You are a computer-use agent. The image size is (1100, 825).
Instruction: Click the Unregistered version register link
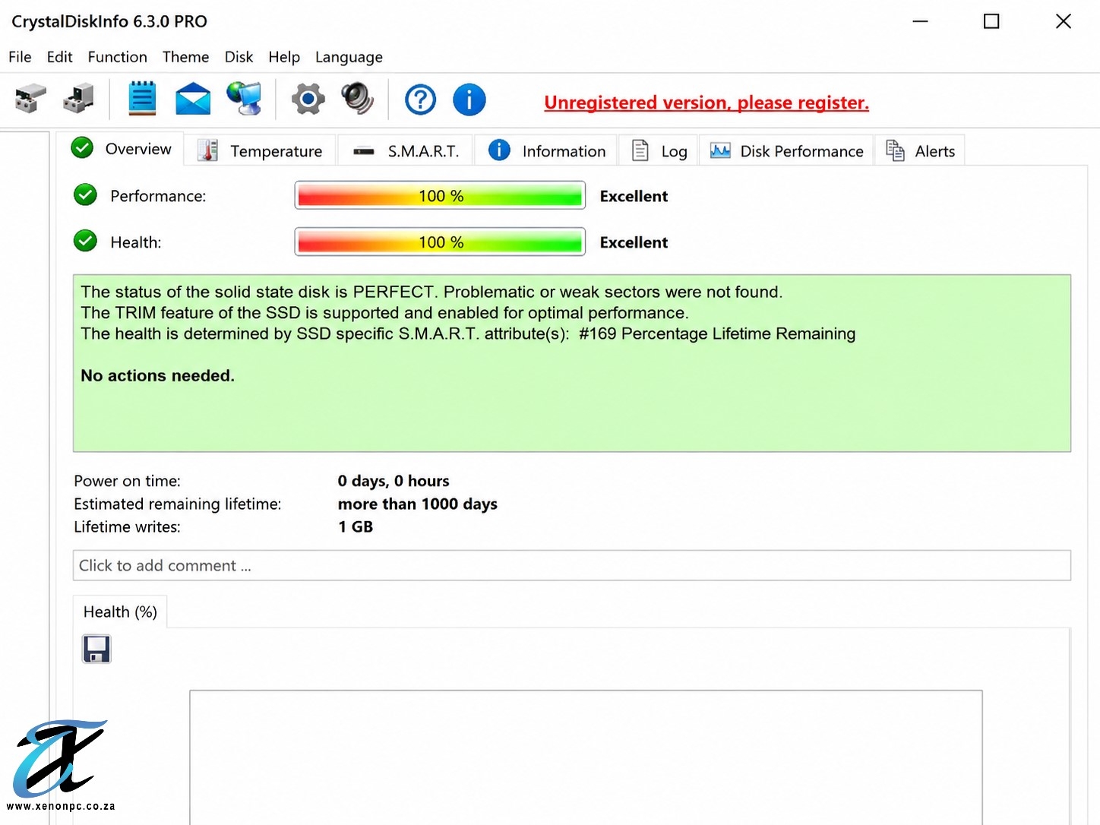706,103
